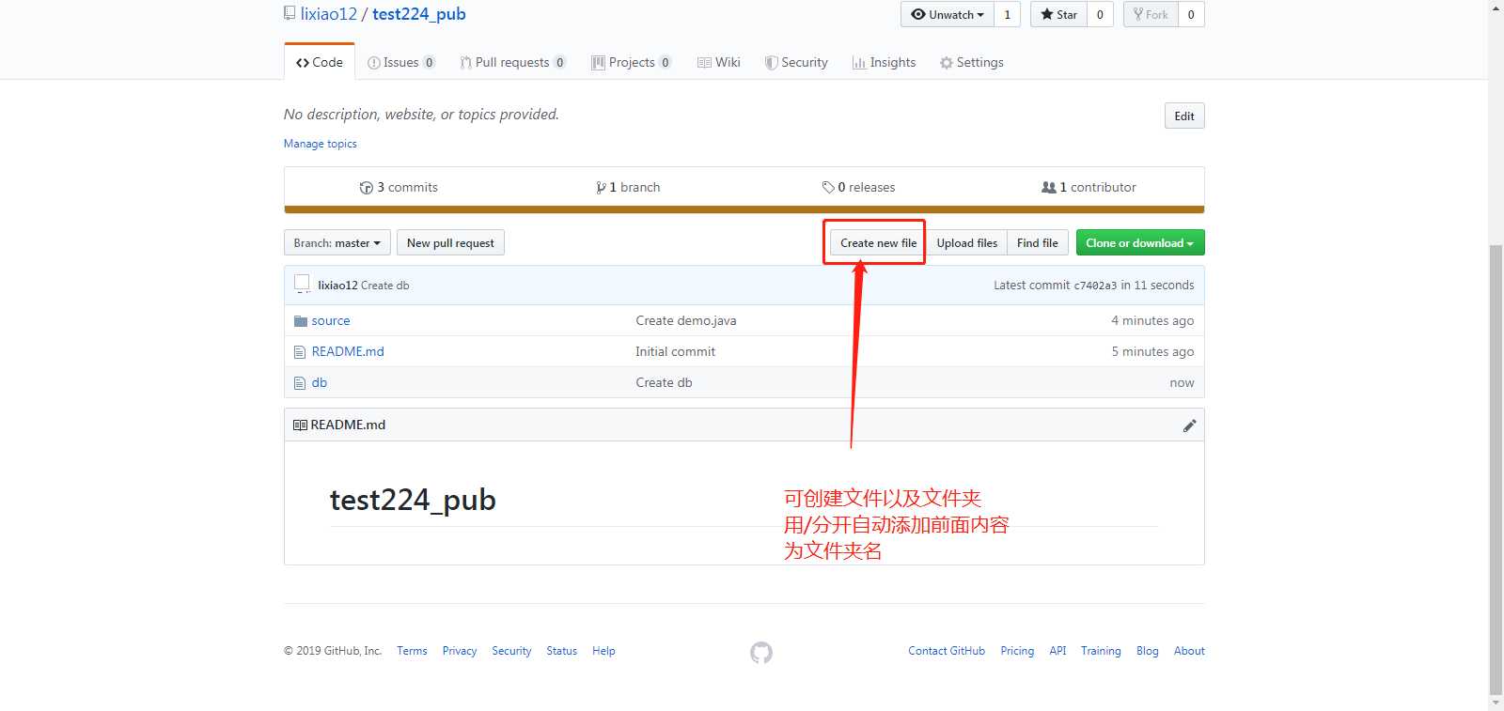The height and width of the screenshot is (711, 1504).
Task: Click New pull request button
Action: [450, 243]
